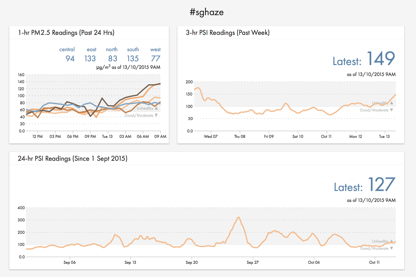
Task: Click the east region label
Action: pos(92,50)
